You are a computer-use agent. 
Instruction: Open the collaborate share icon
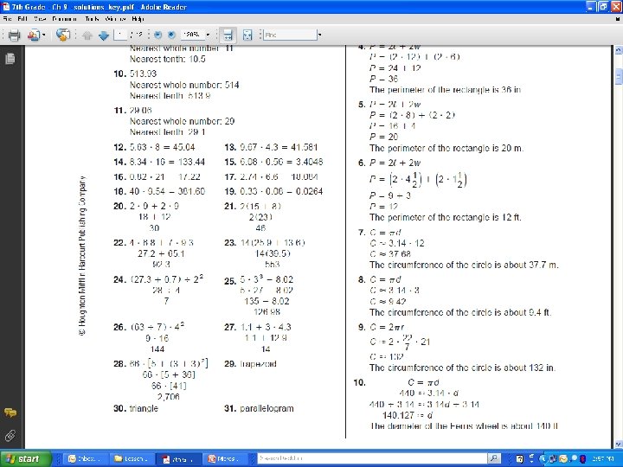tap(34, 35)
